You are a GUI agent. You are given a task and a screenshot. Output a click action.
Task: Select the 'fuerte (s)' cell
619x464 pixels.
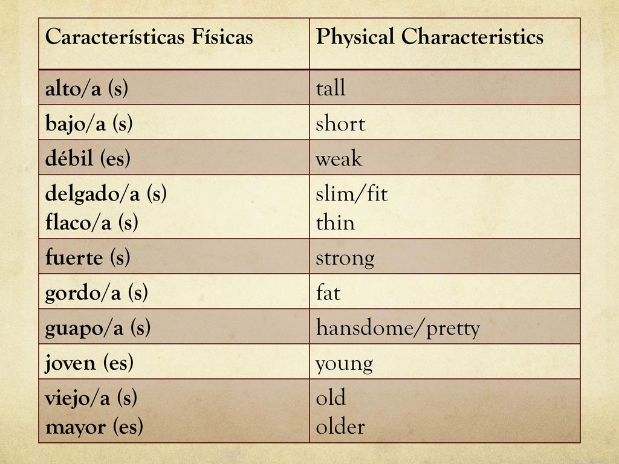[174, 256]
